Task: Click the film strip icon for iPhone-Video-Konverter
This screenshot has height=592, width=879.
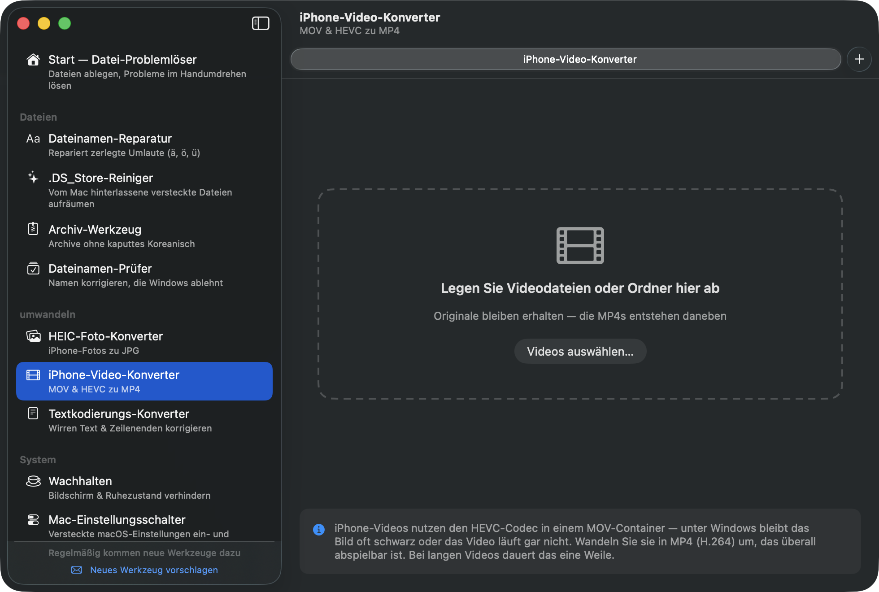Action: point(33,375)
